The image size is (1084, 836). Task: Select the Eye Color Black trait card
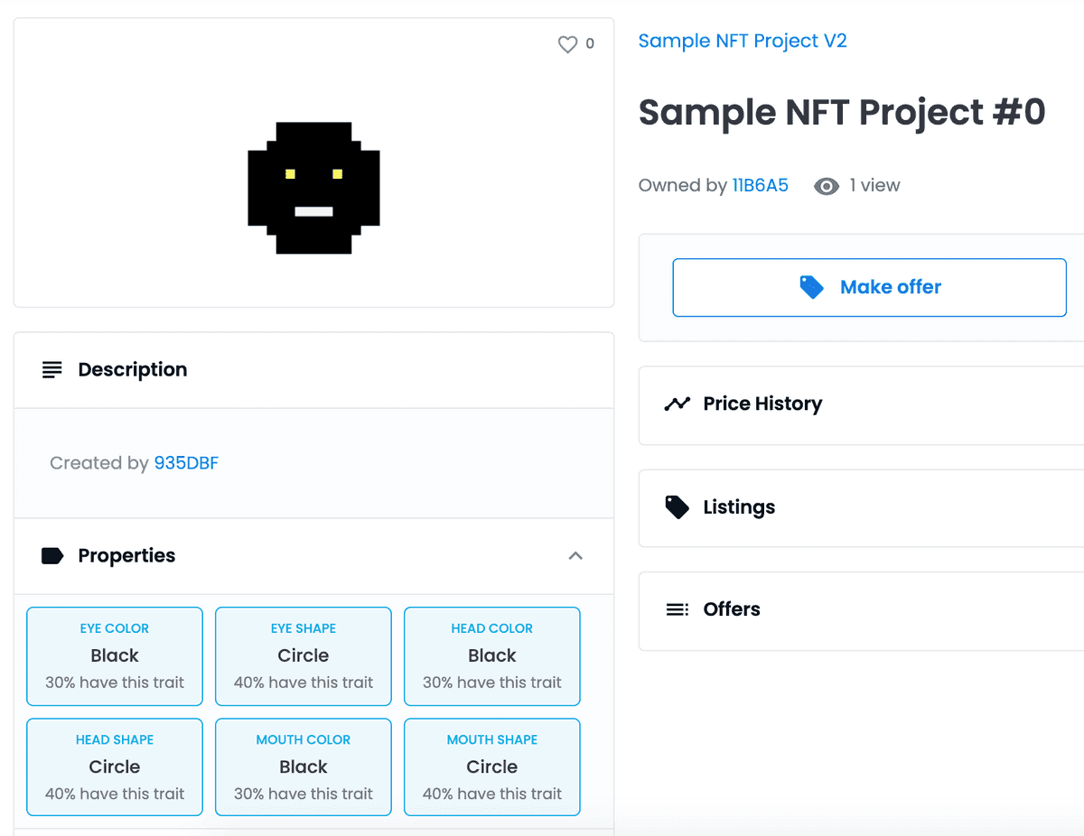point(114,656)
